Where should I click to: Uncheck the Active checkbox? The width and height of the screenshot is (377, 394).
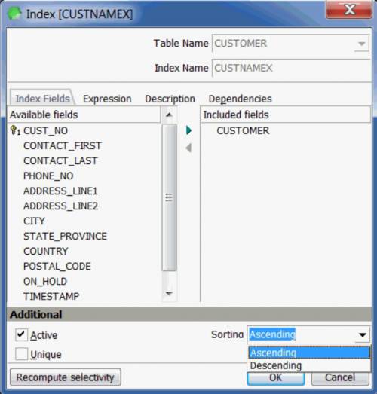(x=21, y=334)
